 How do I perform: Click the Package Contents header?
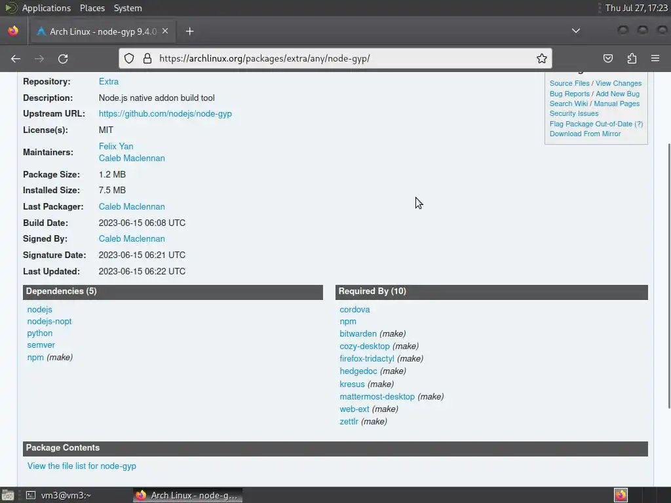335,448
